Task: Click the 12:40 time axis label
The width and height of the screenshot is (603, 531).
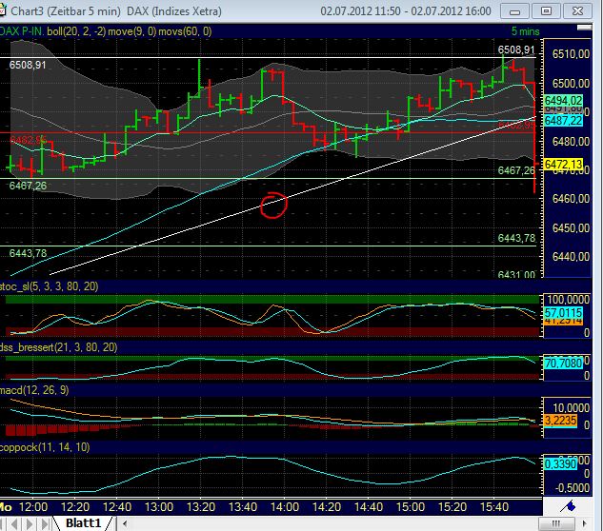Action: (x=117, y=507)
